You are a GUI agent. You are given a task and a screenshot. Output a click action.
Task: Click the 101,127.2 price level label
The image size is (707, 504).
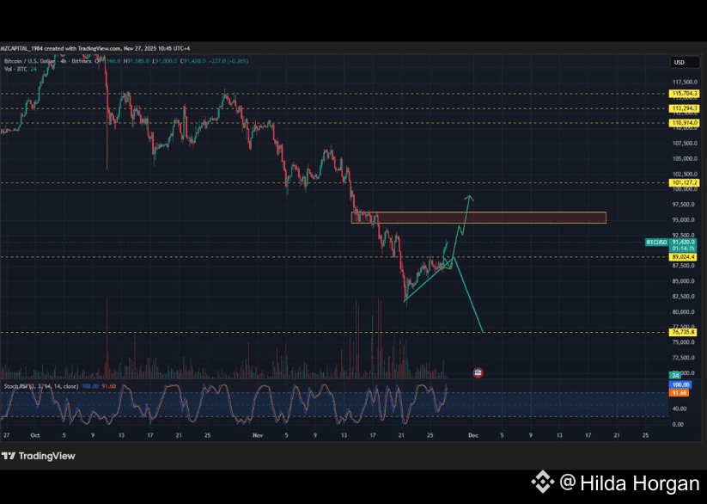tap(686, 183)
